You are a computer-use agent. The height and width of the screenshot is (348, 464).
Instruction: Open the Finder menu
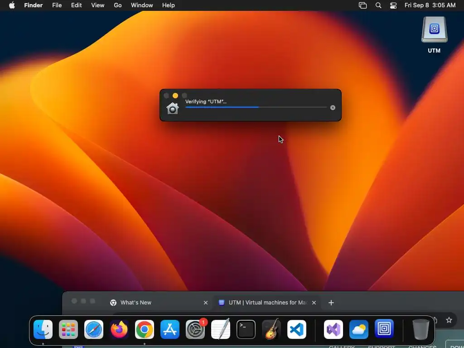[x=34, y=5]
